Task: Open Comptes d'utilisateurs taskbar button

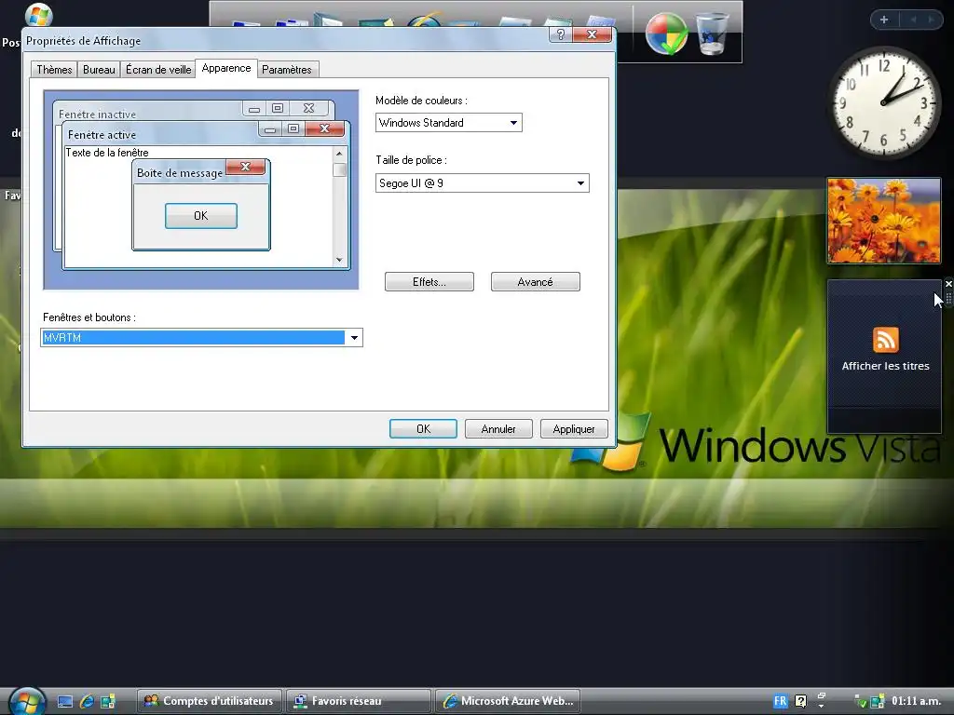Action: click(210, 701)
